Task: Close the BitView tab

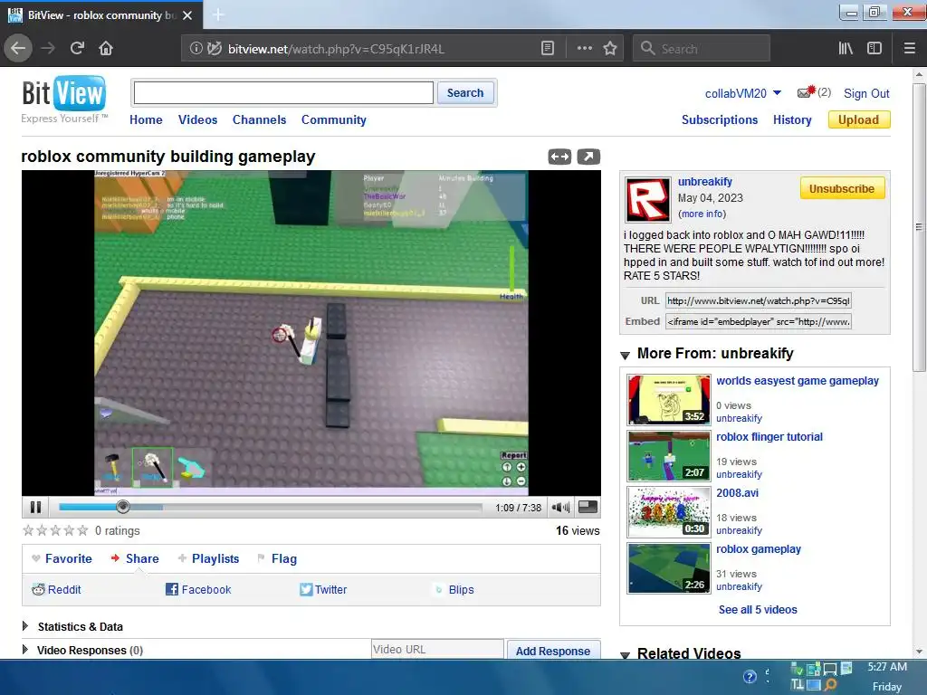Action: pos(187,15)
